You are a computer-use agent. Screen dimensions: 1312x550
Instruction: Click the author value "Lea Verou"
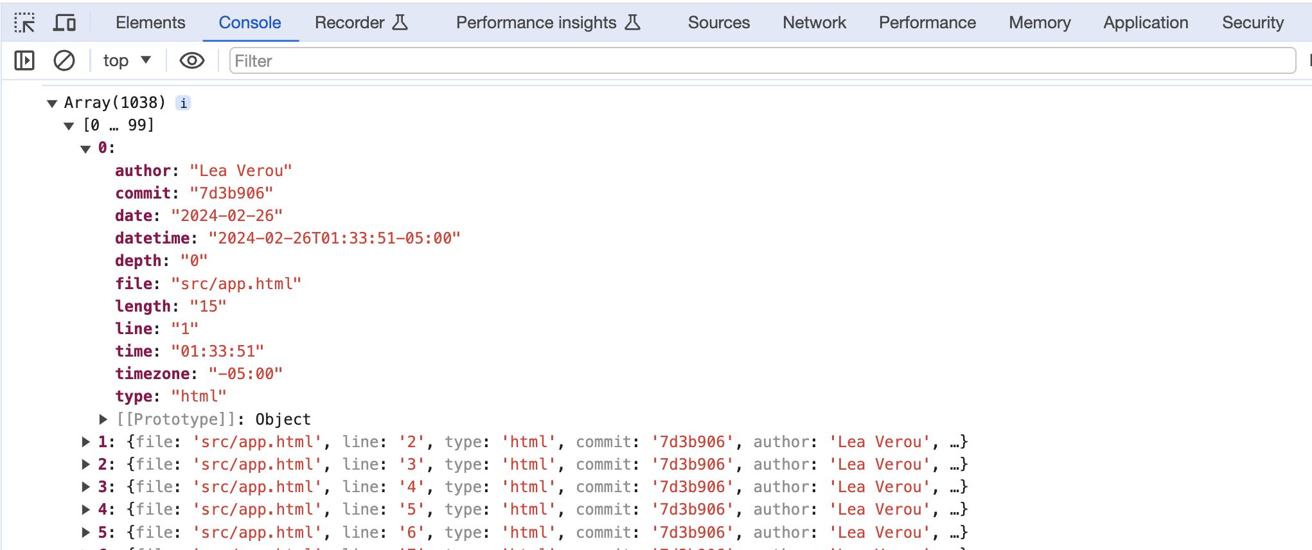241,171
